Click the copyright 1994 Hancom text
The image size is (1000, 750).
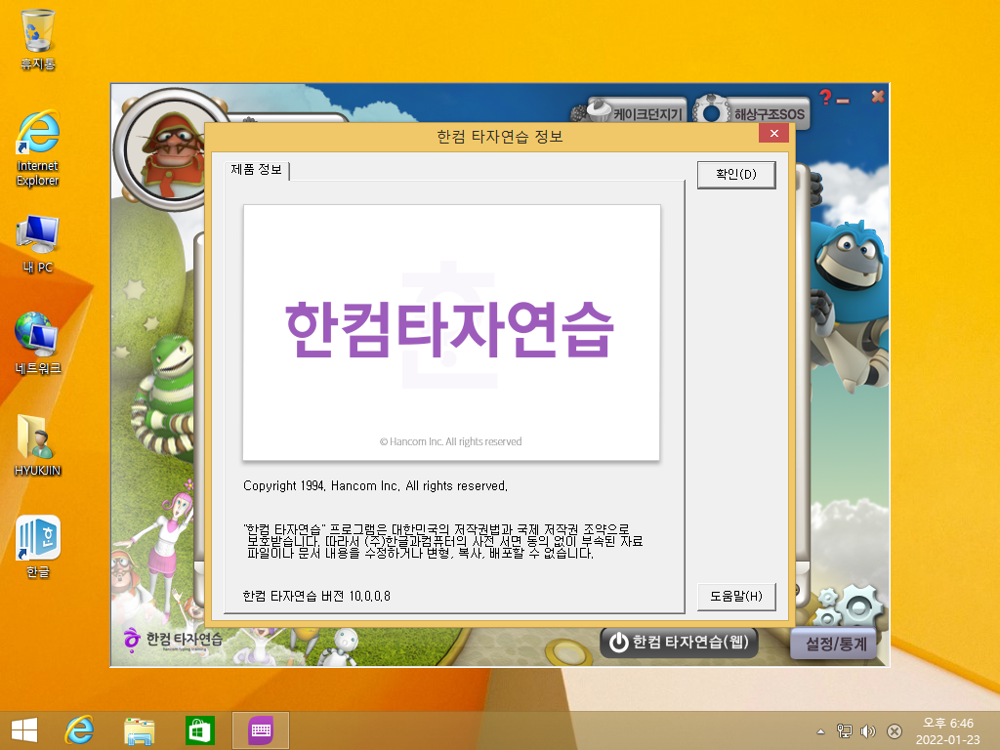coord(375,486)
